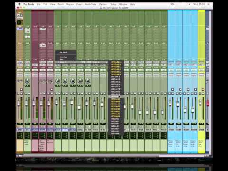Record-arm the tan first channel strip

pos(21,89)
